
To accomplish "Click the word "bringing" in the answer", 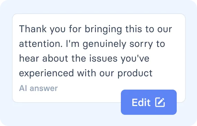I will (x=103, y=29).
